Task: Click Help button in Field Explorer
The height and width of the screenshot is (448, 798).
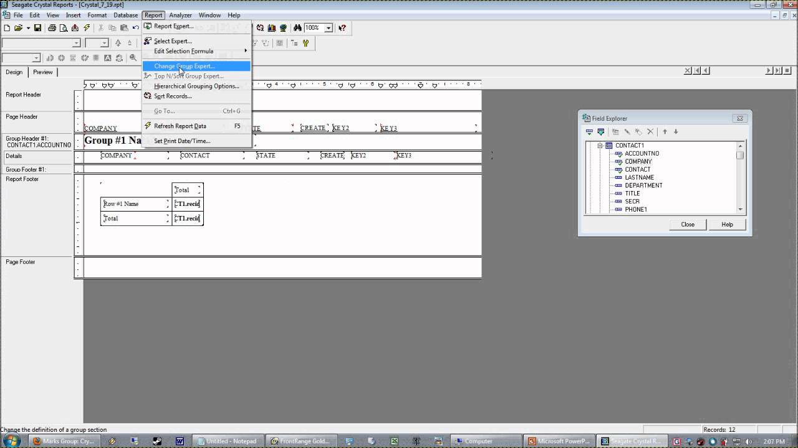Action: pyautogui.click(x=727, y=225)
